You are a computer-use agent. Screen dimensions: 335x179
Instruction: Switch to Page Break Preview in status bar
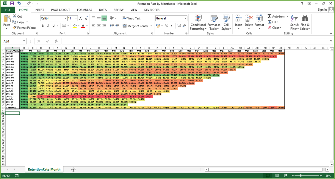pyautogui.click(x=286, y=176)
